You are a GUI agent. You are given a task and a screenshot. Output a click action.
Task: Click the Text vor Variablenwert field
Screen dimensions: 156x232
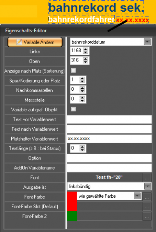point(109,120)
